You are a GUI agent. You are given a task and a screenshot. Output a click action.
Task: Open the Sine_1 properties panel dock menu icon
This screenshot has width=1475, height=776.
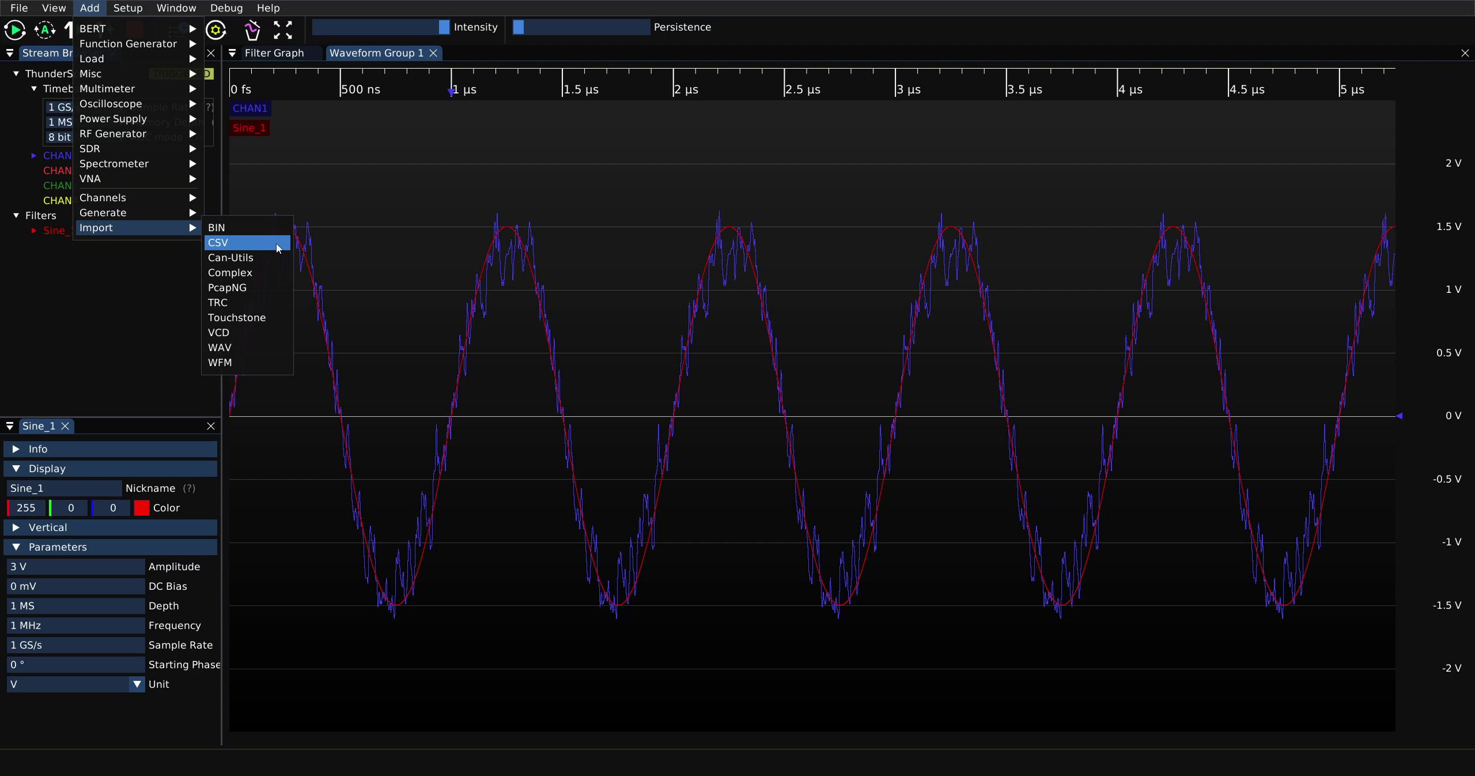click(10, 426)
